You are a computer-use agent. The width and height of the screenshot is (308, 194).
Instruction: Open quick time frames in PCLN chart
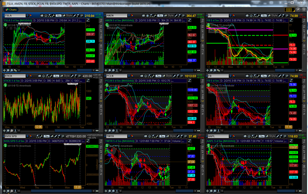pos(146,76)
